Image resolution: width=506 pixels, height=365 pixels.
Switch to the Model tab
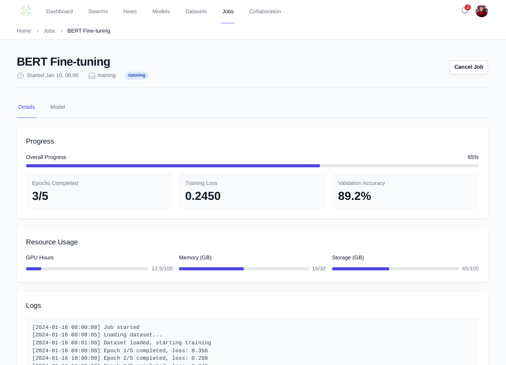[x=58, y=107]
